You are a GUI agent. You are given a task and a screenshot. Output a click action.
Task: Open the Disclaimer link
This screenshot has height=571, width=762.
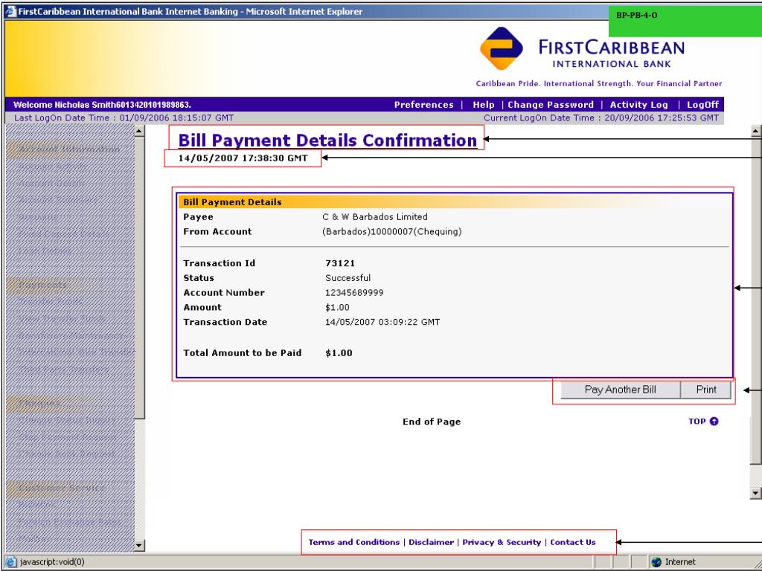[431, 542]
